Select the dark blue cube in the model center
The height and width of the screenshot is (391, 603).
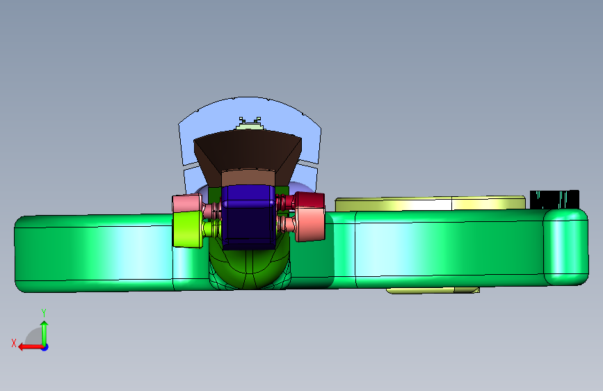click(x=248, y=216)
